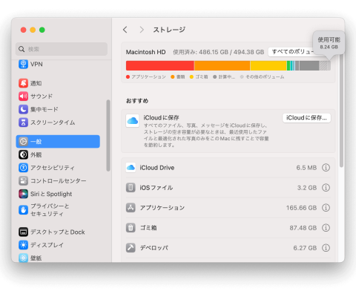Open the プライバシーとセキュリティ hand icon
The image size is (356, 297).
click(23, 210)
